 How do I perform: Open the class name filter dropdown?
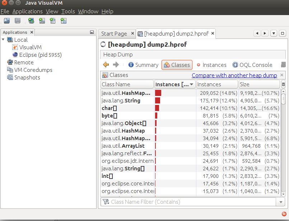[281, 202]
